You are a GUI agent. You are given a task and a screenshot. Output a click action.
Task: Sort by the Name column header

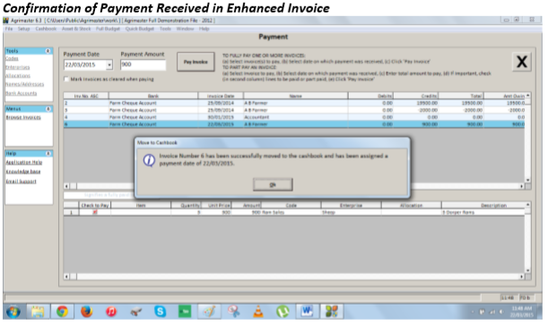[295, 96]
